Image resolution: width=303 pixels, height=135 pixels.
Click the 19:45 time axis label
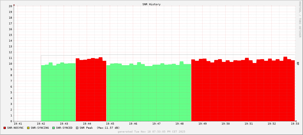pyautogui.click(x=110, y=124)
